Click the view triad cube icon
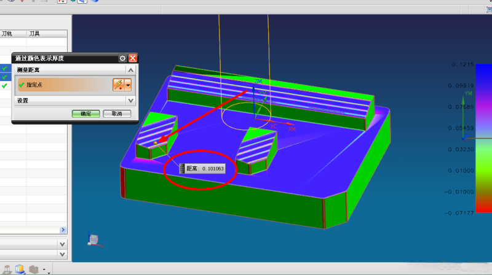This screenshot has width=492, height=275. point(93,239)
